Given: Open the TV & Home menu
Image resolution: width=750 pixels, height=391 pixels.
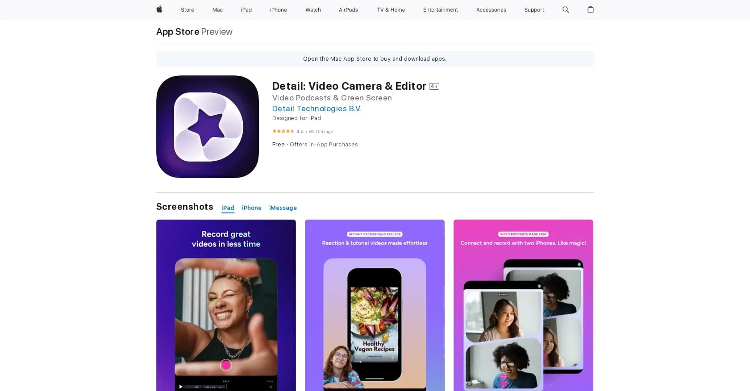Looking at the screenshot, I should [x=391, y=10].
